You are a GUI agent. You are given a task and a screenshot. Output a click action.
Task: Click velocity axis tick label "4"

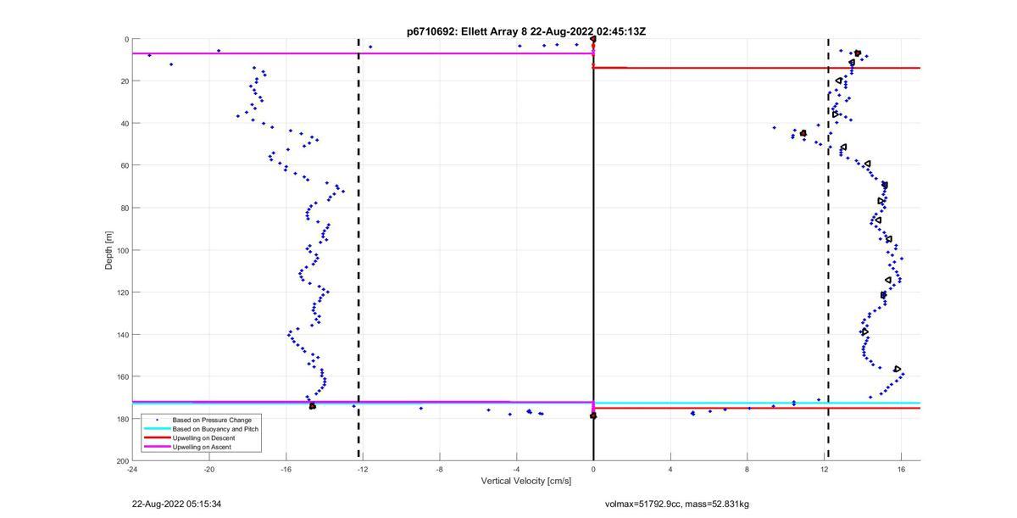click(670, 469)
